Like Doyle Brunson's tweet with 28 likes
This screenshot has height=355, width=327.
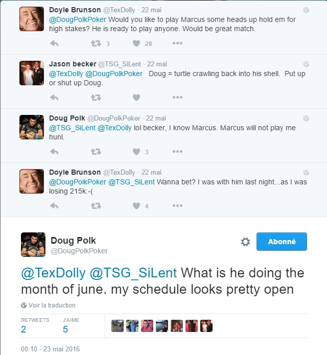[x=136, y=43]
